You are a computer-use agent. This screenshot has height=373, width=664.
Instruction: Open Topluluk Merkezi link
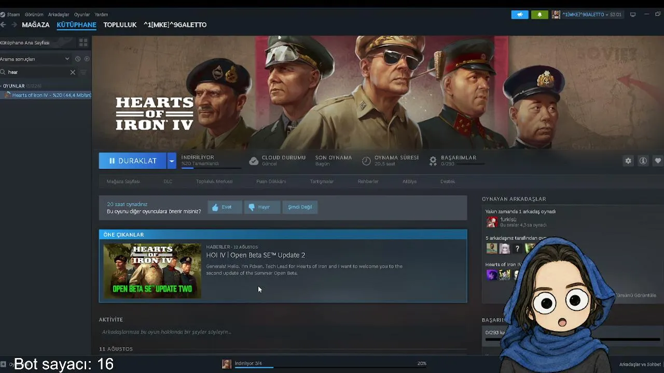(214, 181)
